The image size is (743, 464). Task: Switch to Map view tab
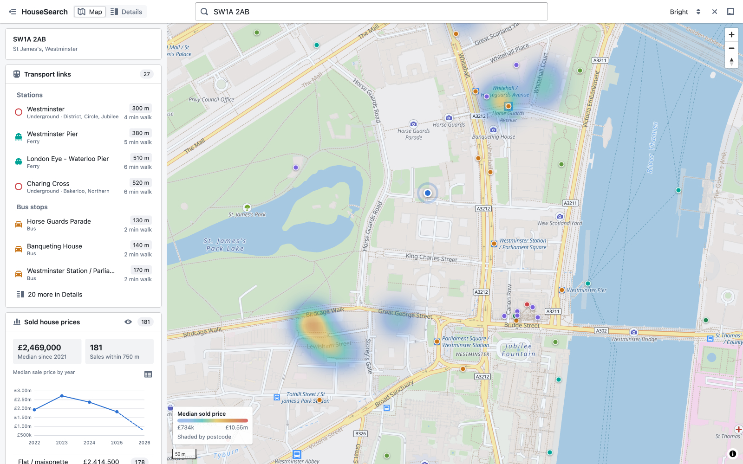point(90,12)
